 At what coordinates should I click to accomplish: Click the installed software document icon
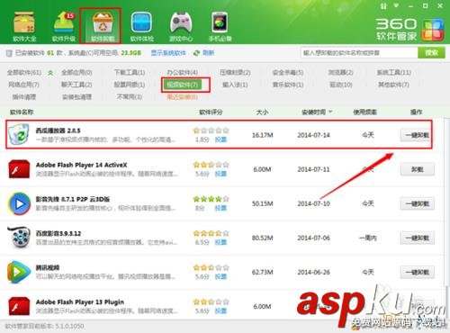(9, 53)
